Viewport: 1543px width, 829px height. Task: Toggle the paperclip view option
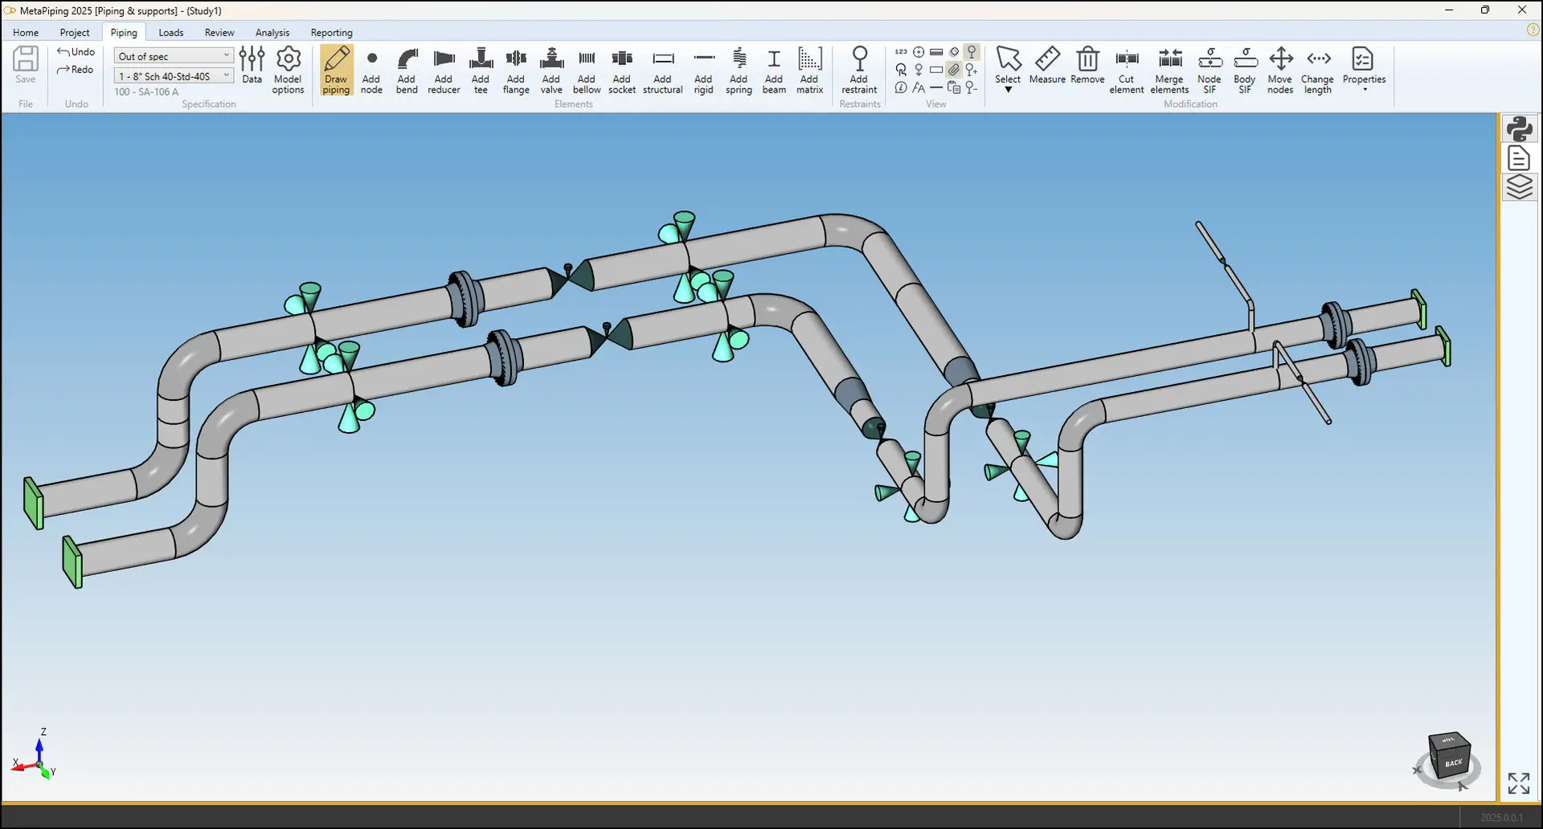coord(954,70)
